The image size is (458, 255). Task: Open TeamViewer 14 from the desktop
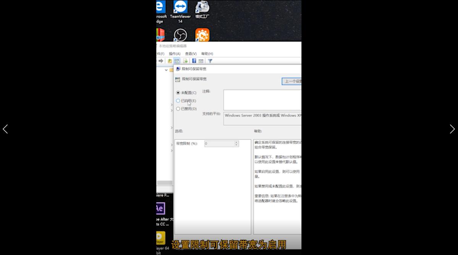pos(180,8)
